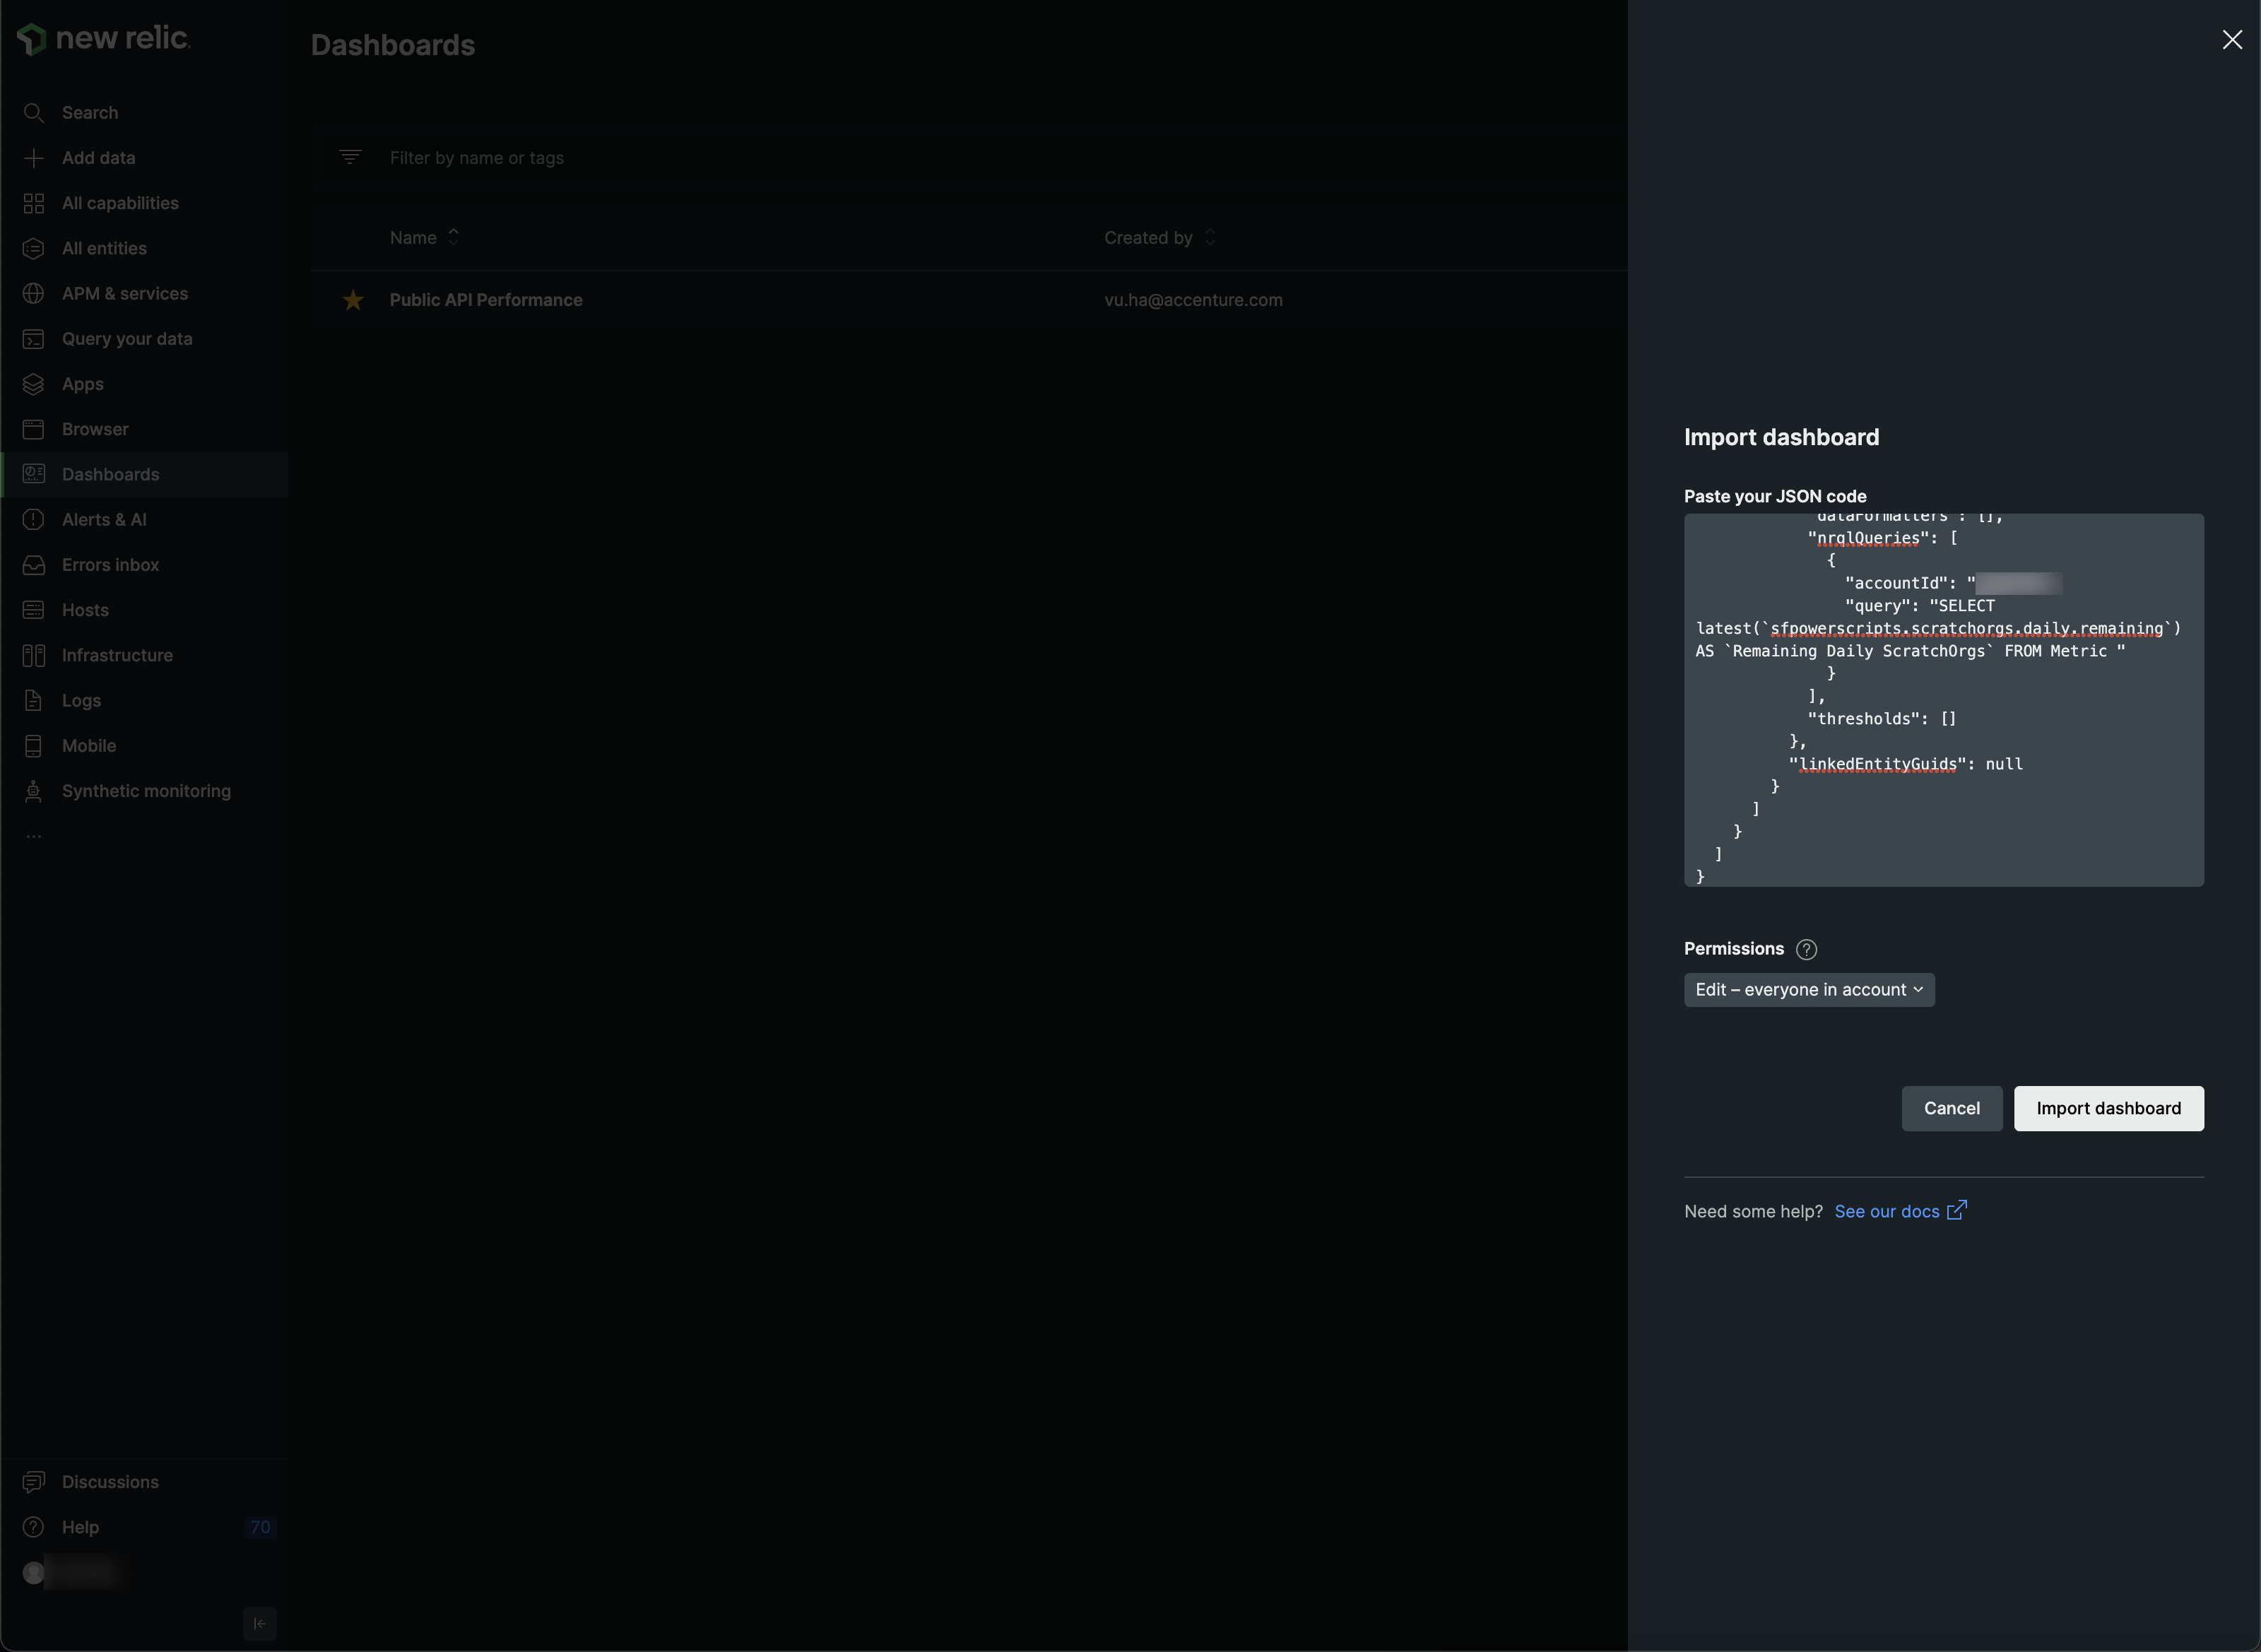Open Query your data icon

pos(33,339)
